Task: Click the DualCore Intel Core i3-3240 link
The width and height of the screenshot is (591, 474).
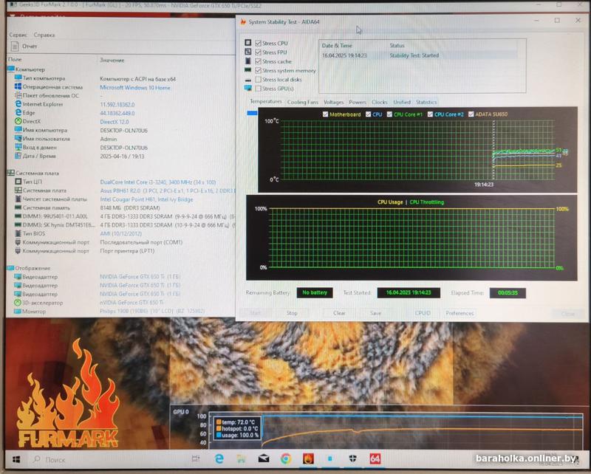Action: [x=158, y=182]
